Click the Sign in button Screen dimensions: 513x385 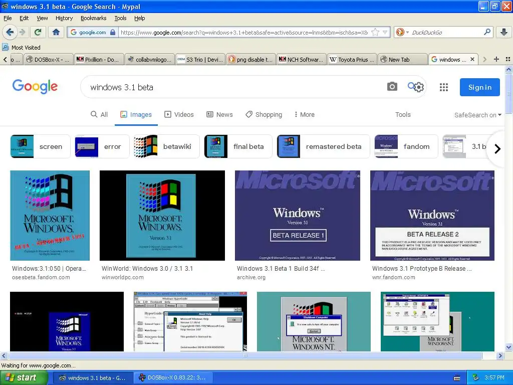479,87
